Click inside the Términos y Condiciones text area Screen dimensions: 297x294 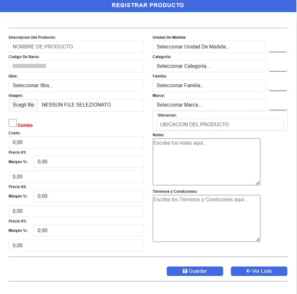point(206,219)
